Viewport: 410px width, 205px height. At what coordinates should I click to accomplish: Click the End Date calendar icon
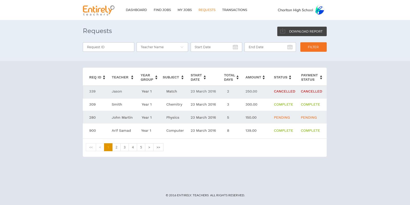(290, 47)
